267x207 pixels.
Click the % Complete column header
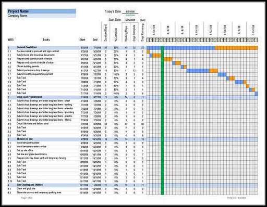pyautogui.click(x=116, y=35)
